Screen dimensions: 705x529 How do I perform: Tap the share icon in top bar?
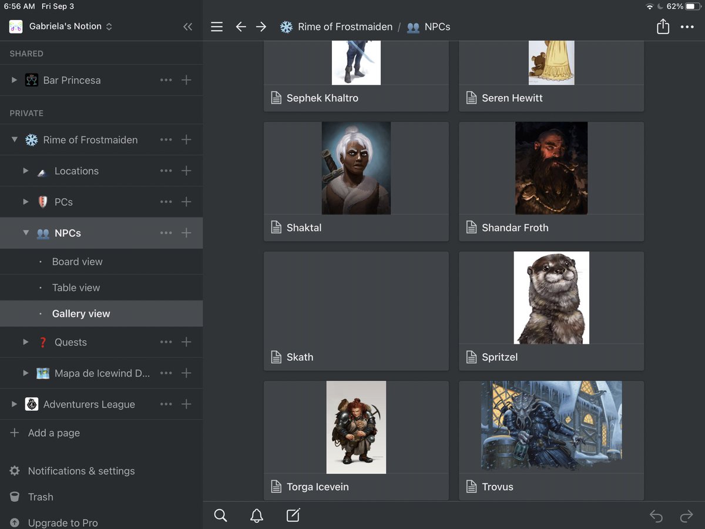coord(663,26)
